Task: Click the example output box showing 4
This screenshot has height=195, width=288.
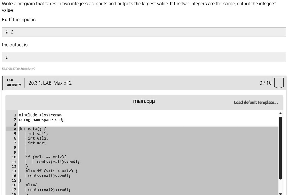Action: click(x=144, y=57)
